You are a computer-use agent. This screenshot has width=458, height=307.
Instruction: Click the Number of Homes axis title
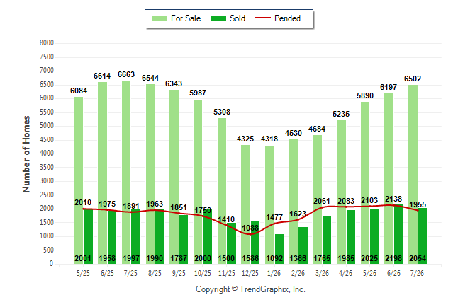tap(26, 154)
